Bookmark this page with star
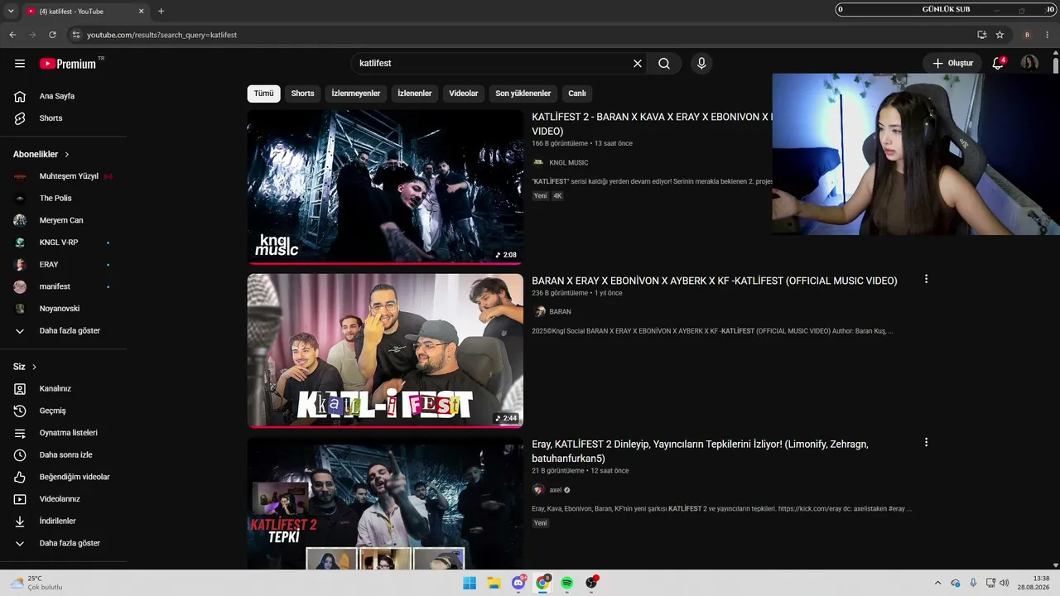The image size is (1060, 596). (x=1000, y=35)
